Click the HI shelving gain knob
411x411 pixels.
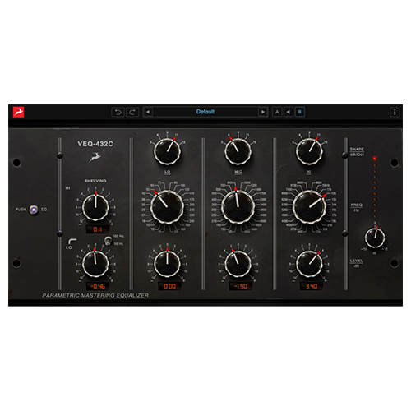(x=95, y=207)
